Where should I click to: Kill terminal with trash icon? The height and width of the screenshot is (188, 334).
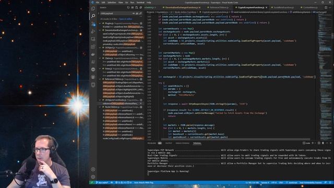point(323,143)
